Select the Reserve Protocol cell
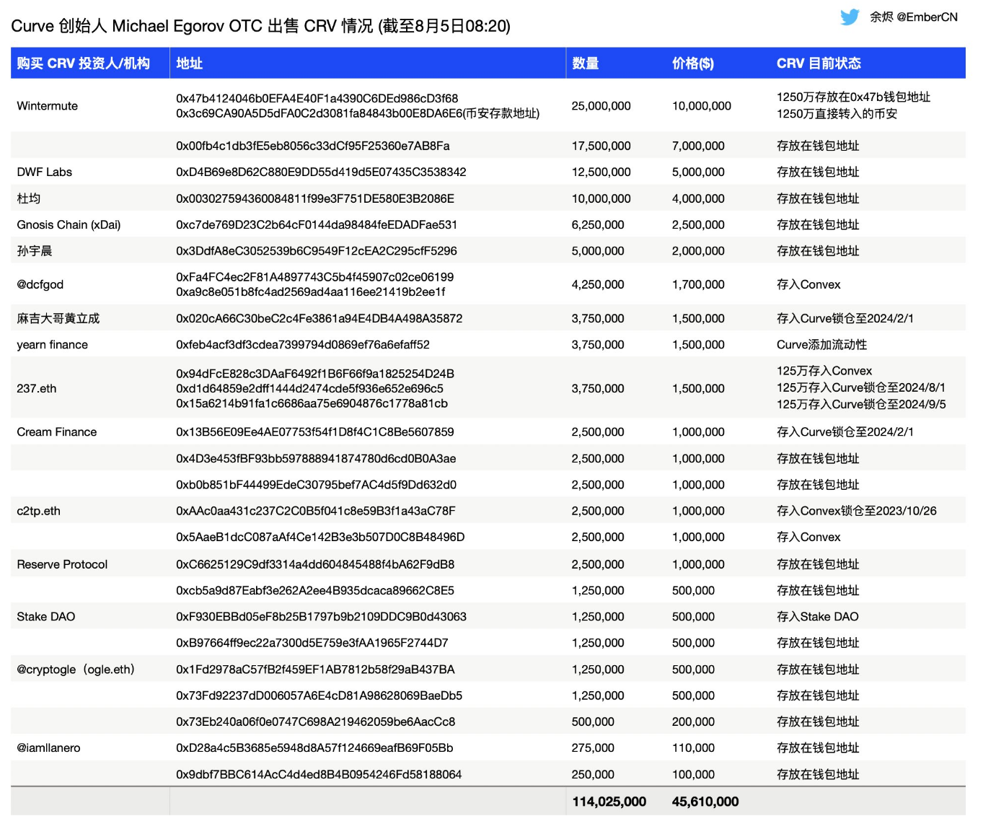Screen dimensions: 983x829 pyautogui.click(x=62, y=564)
